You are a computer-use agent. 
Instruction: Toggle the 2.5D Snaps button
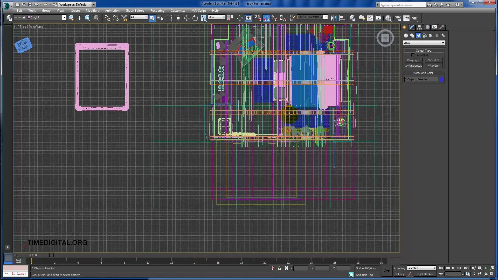[x=258, y=18]
